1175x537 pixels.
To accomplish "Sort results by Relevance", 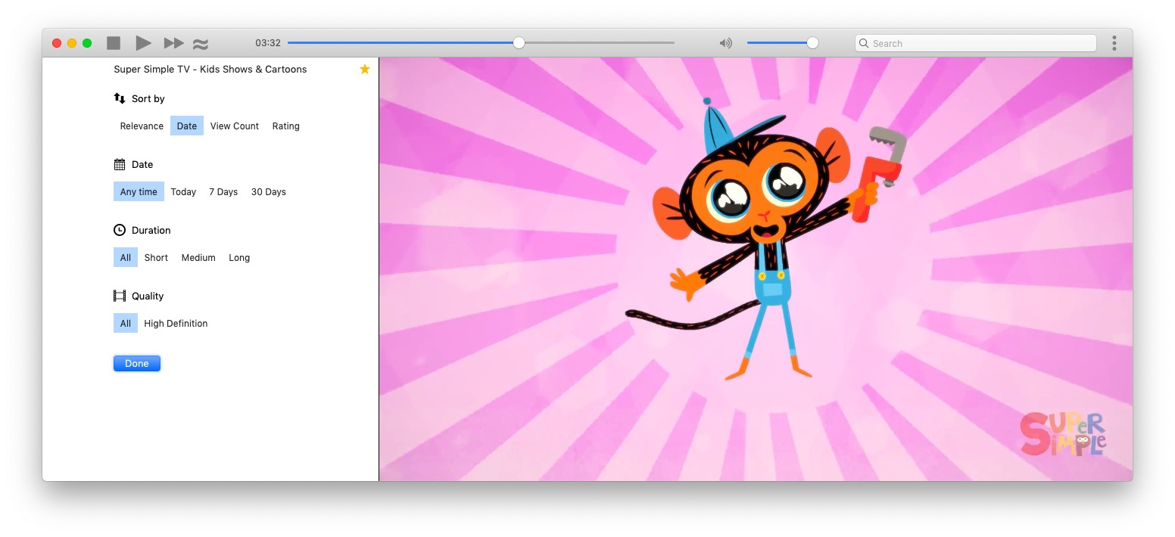I will [x=142, y=126].
